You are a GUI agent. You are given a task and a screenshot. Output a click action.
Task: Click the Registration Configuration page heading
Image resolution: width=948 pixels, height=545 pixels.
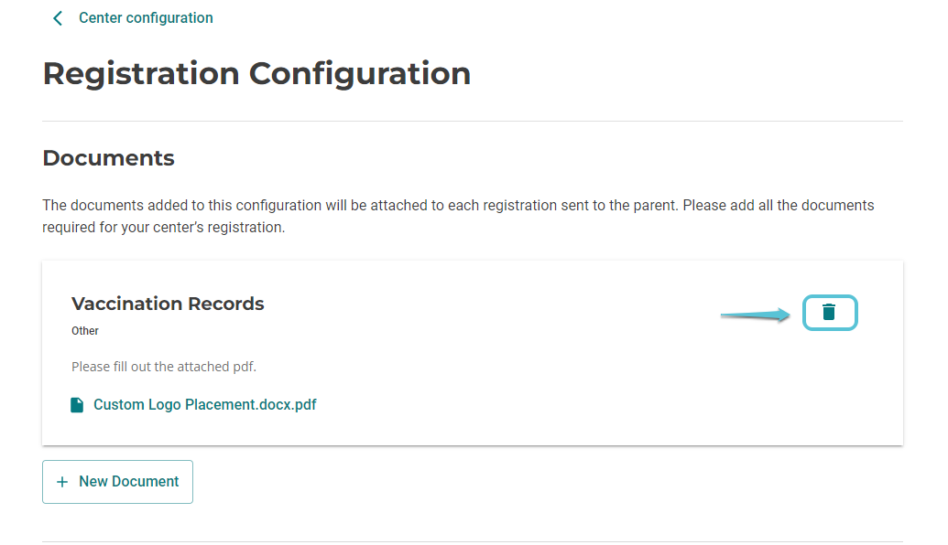pos(256,73)
